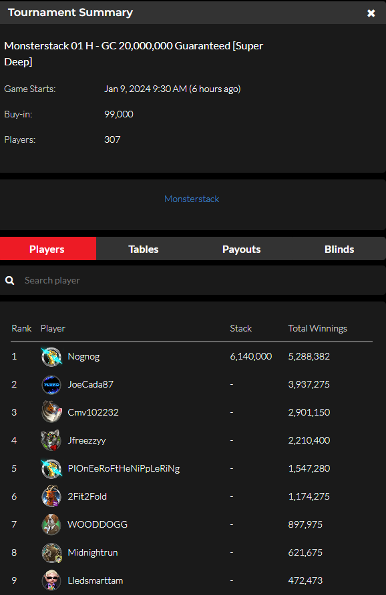The width and height of the screenshot is (386, 595).
Task: Click the Total Winnings column header
Action: tap(318, 328)
